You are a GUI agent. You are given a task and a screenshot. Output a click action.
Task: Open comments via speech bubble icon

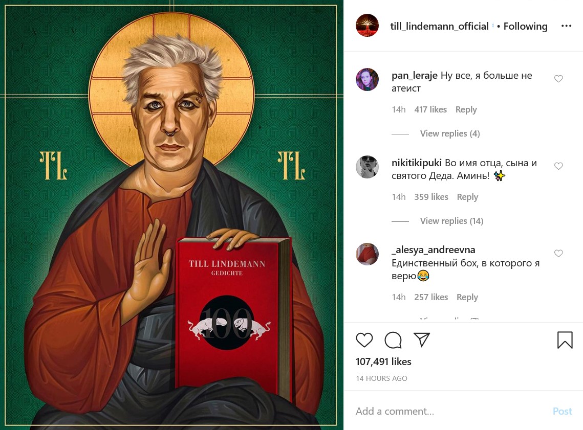click(393, 340)
